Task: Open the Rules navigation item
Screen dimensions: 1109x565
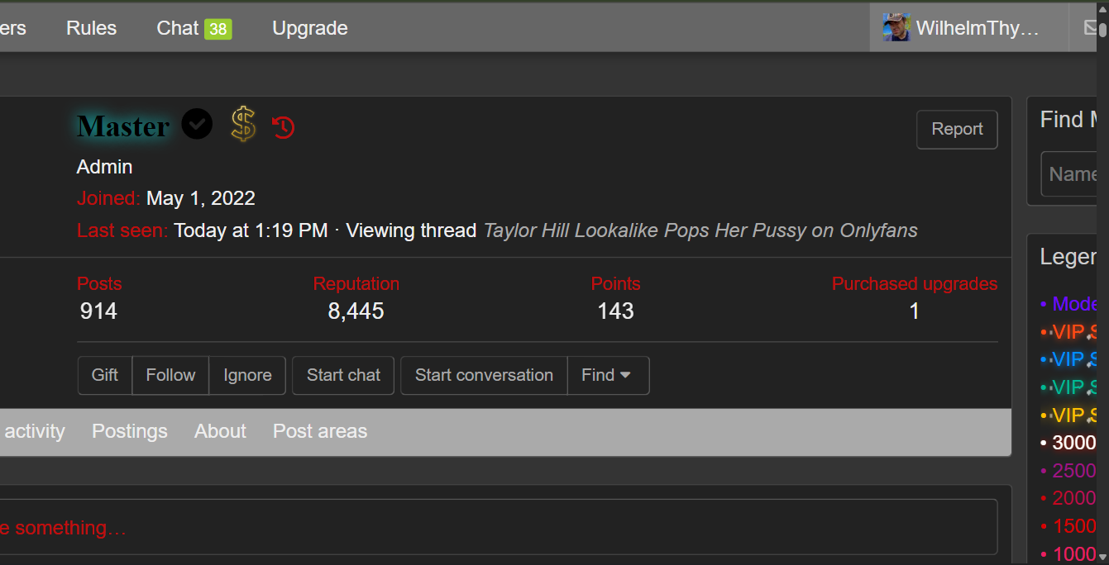Action: [92, 28]
